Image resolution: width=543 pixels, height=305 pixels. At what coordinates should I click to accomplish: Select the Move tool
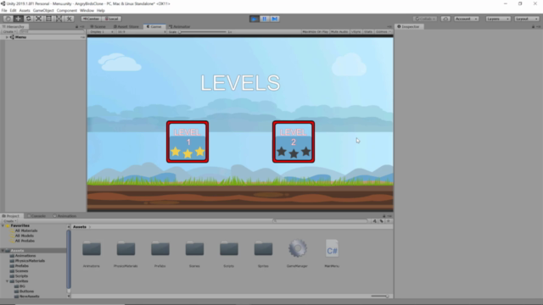pyautogui.click(x=18, y=19)
